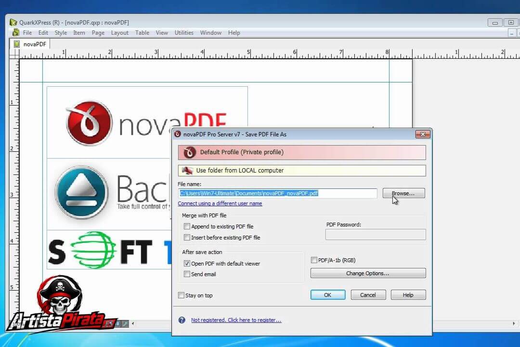Viewport: 520px width, 347px height.
Task: Click the blue help question mark icon
Action: coord(182,320)
